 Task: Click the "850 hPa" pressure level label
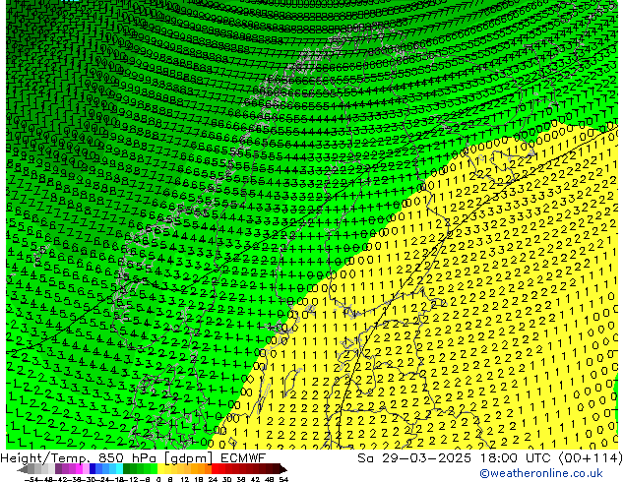coord(126,458)
